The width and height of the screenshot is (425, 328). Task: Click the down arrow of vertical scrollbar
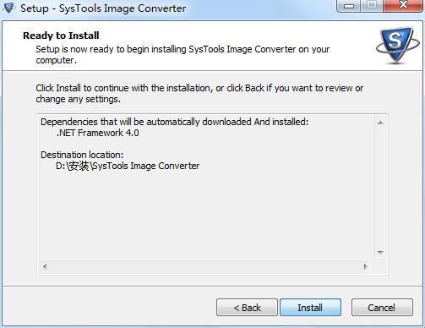380,253
